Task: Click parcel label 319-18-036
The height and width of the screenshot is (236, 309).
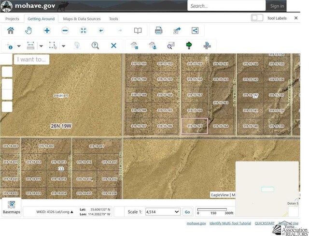Action: click(x=110, y=193)
